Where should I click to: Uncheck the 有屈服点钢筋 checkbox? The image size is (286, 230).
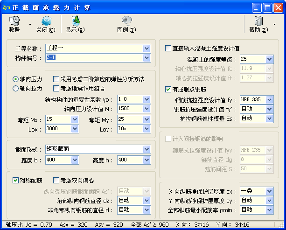pyautogui.click(x=168, y=89)
